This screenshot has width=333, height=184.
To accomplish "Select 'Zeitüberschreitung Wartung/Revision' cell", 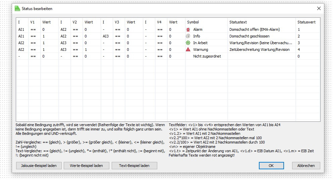I will pyautogui.click(x=259, y=50).
